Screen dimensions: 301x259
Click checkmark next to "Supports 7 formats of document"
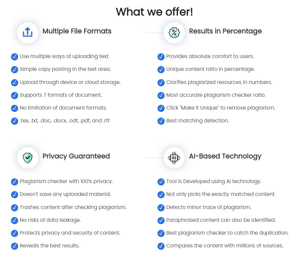pyautogui.click(x=14, y=95)
